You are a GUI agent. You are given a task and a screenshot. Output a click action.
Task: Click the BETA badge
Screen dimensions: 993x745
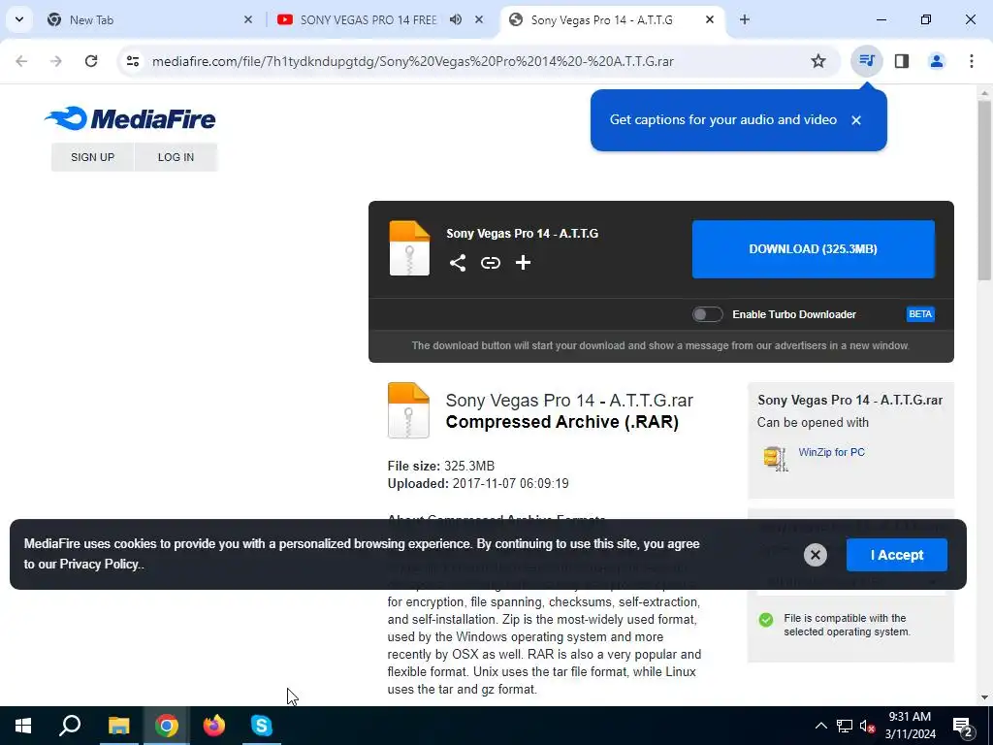(x=920, y=314)
